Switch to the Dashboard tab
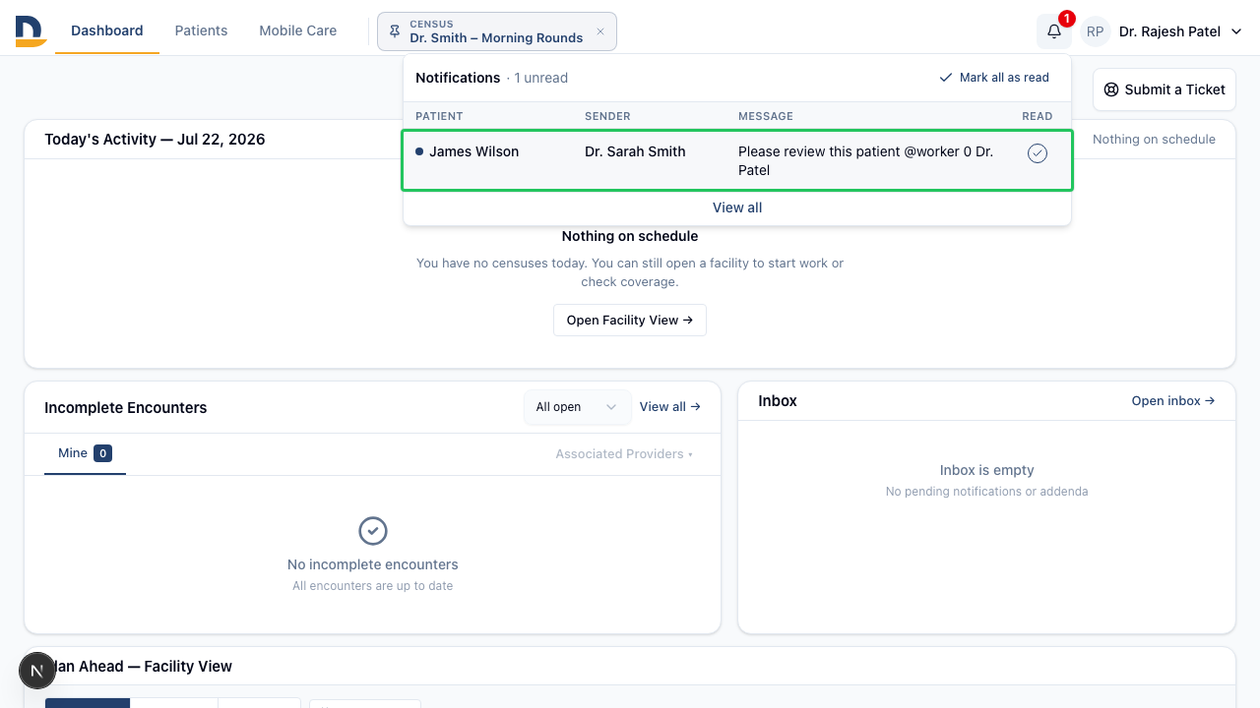This screenshot has width=1260, height=708. pos(107,30)
